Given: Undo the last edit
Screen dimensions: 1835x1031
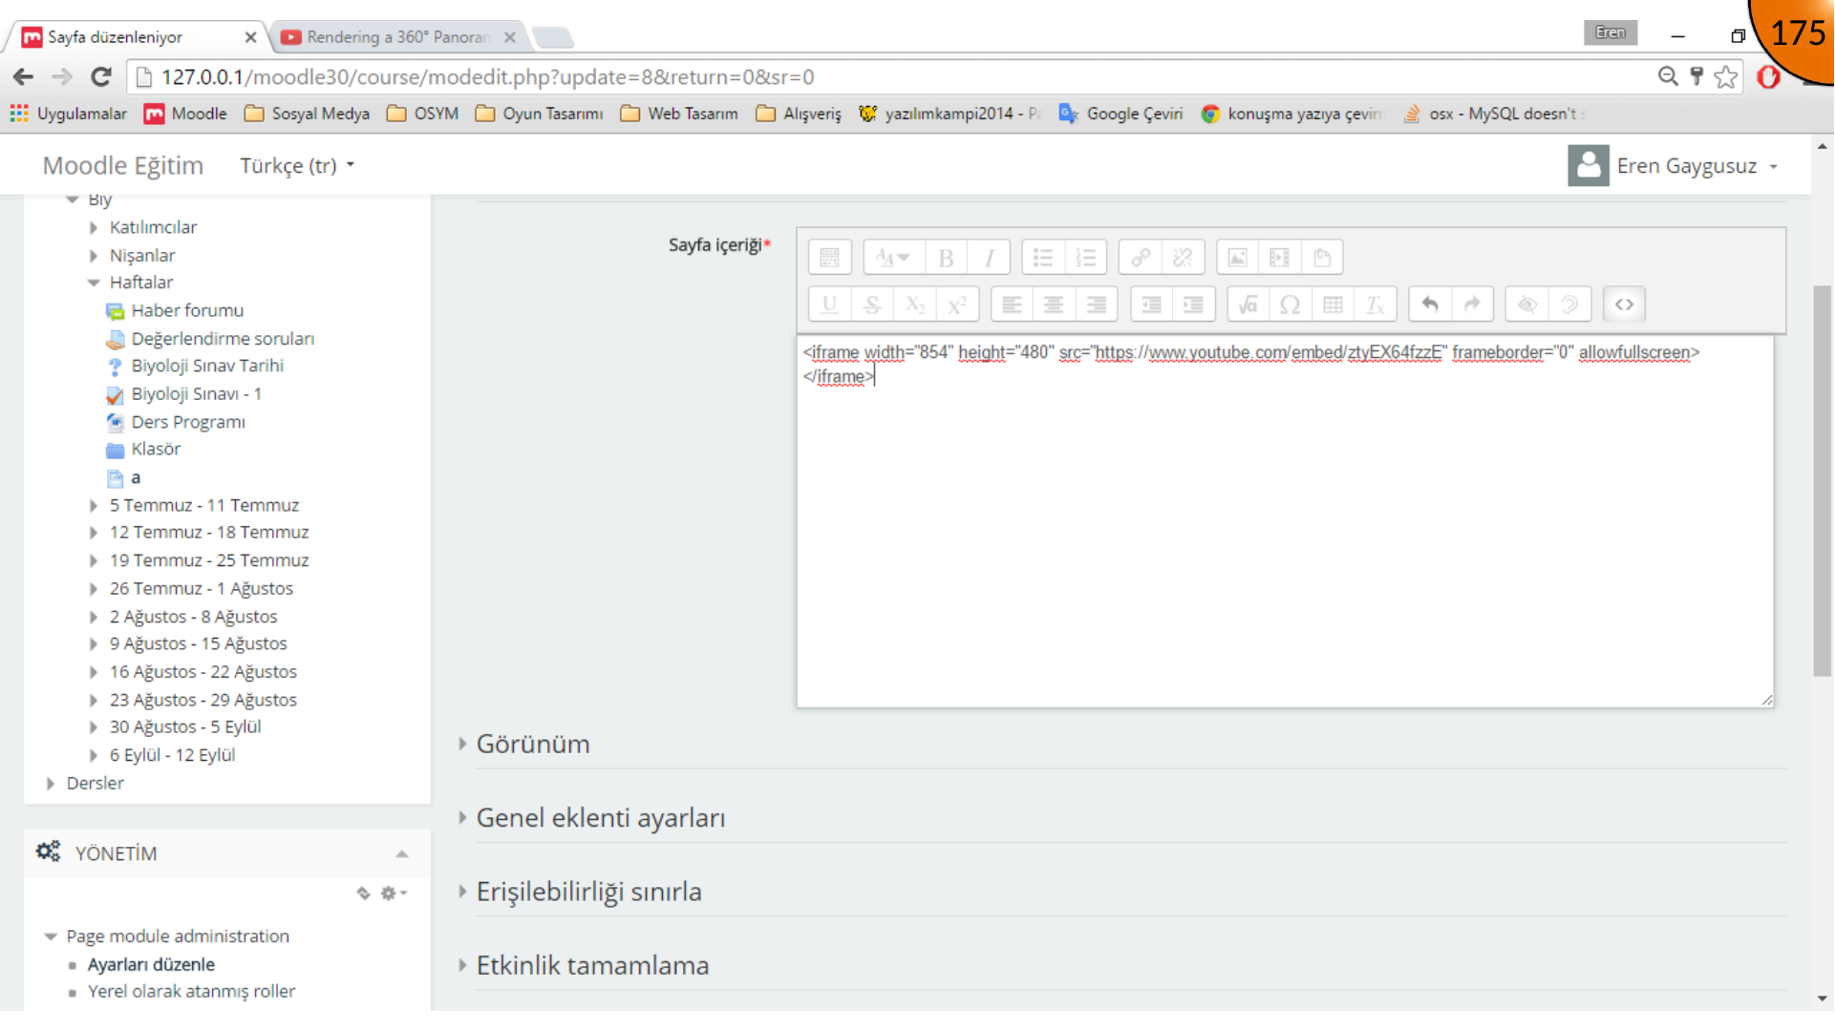Looking at the screenshot, I should [x=1430, y=305].
